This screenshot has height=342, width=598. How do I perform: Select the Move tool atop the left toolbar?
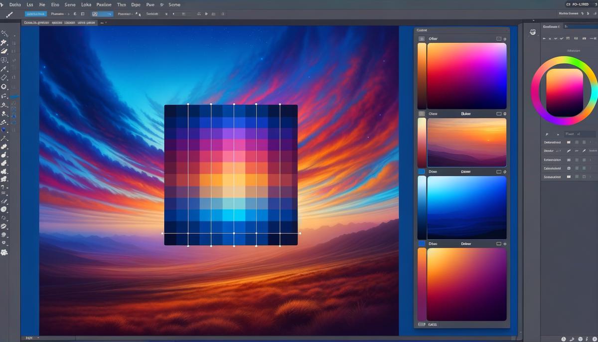pyautogui.click(x=5, y=33)
